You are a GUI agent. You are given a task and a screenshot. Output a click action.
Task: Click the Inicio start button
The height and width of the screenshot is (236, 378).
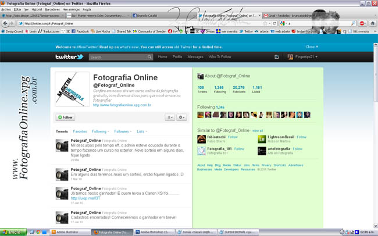click(13, 232)
